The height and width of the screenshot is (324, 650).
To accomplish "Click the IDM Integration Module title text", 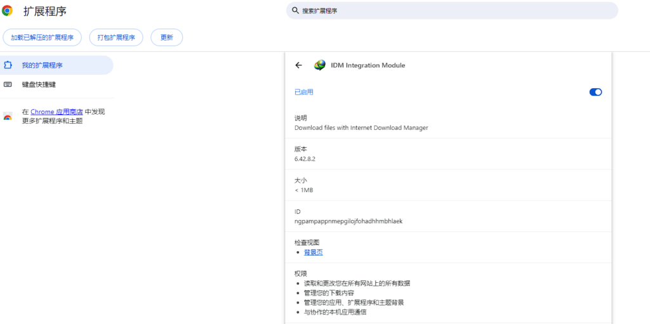I will 368,65.
